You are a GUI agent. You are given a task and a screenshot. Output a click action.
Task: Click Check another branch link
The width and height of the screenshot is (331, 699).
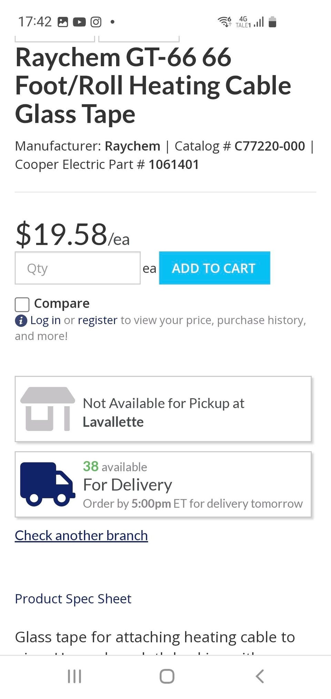(x=81, y=536)
